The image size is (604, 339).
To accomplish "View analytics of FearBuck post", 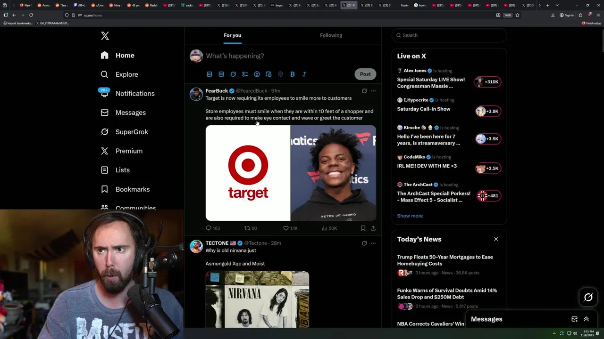I will pyautogui.click(x=329, y=228).
